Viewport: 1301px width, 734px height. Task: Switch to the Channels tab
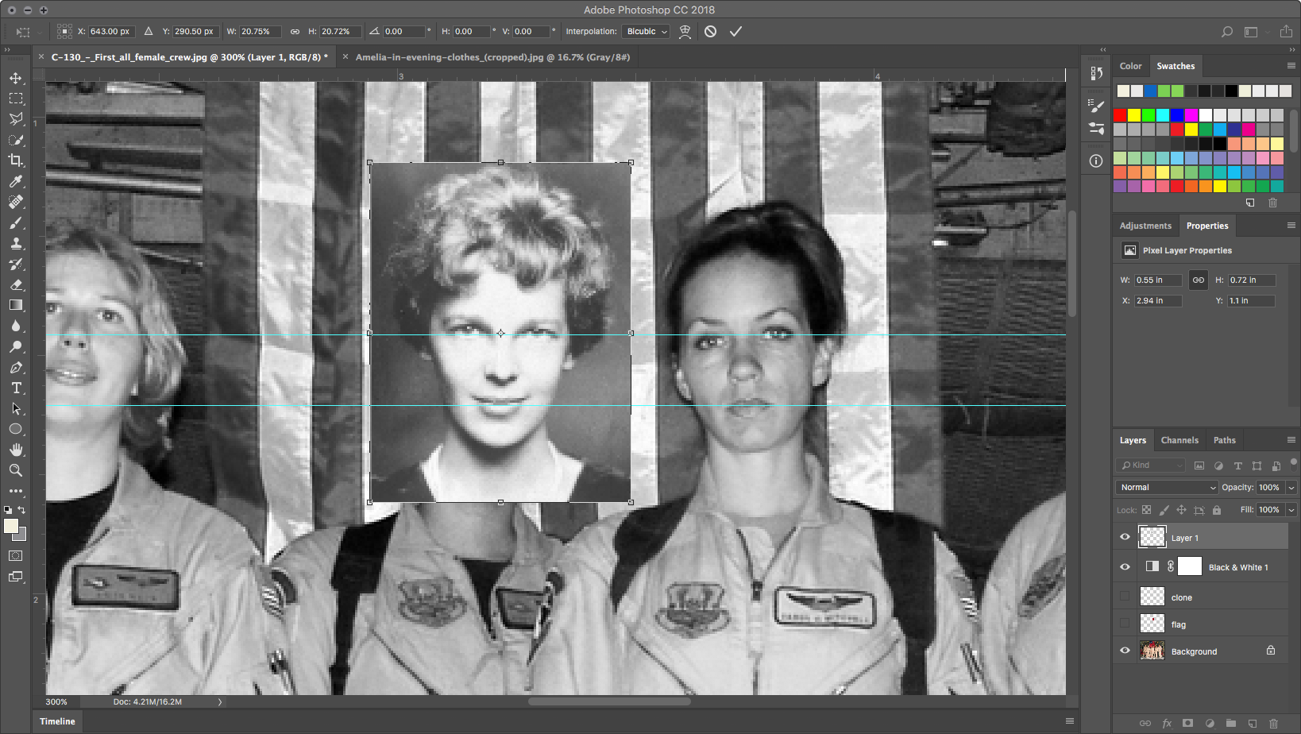[x=1179, y=440]
